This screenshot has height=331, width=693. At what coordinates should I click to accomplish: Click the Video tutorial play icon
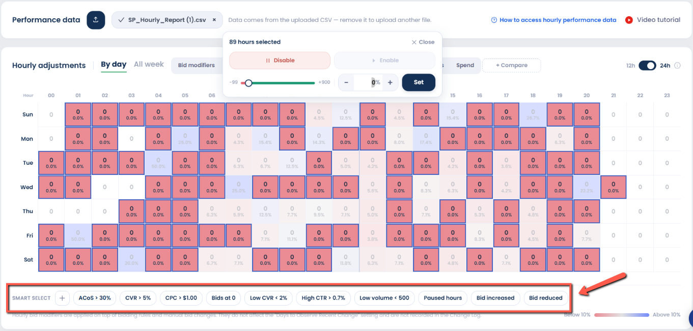pos(629,20)
